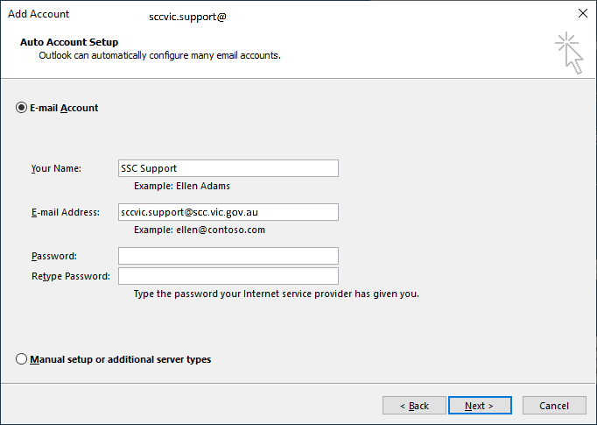Image resolution: width=597 pixels, height=425 pixels.
Task: Click the "Example: Ellen Adams" hint text
Action: click(182, 186)
